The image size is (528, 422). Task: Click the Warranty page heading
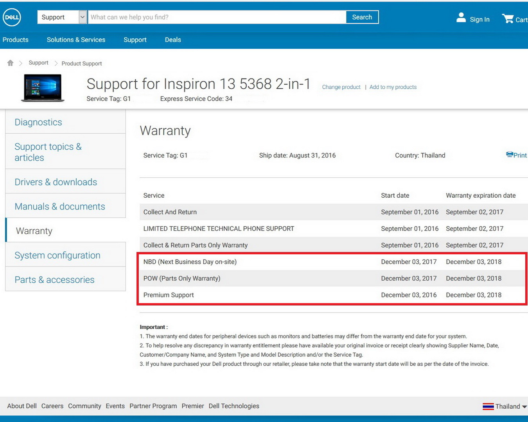165,131
